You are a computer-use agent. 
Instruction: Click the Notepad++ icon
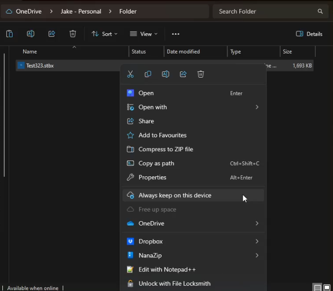[130, 269]
